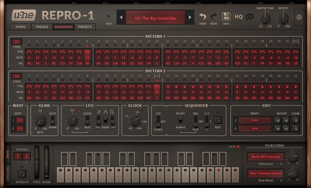Image resolution: width=311 pixels, height=188 pixels.
Task: Flip the REC/OFF/PLAY switch
Action: 196,122
